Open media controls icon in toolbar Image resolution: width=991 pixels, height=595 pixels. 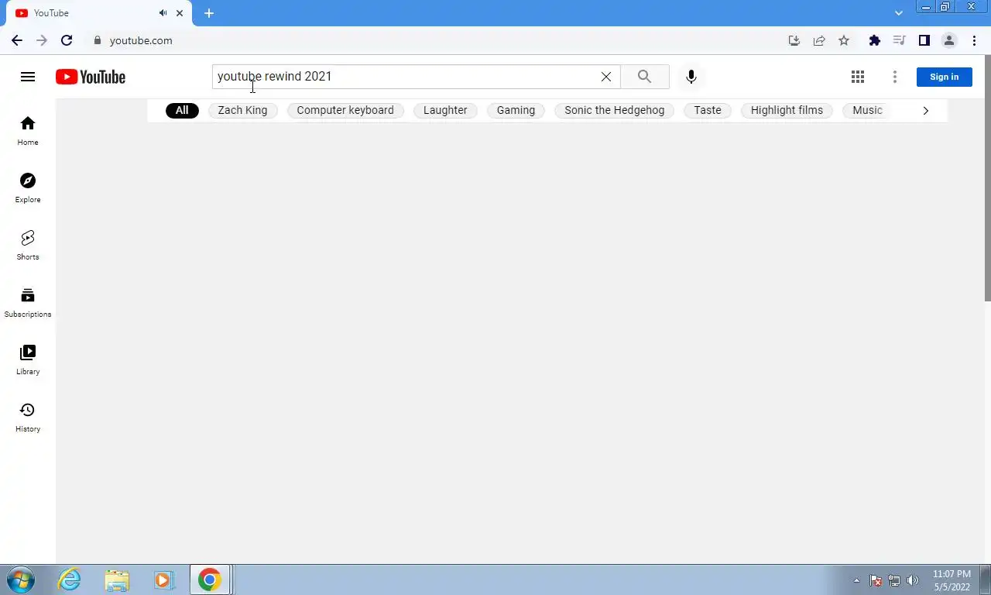point(899,40)
